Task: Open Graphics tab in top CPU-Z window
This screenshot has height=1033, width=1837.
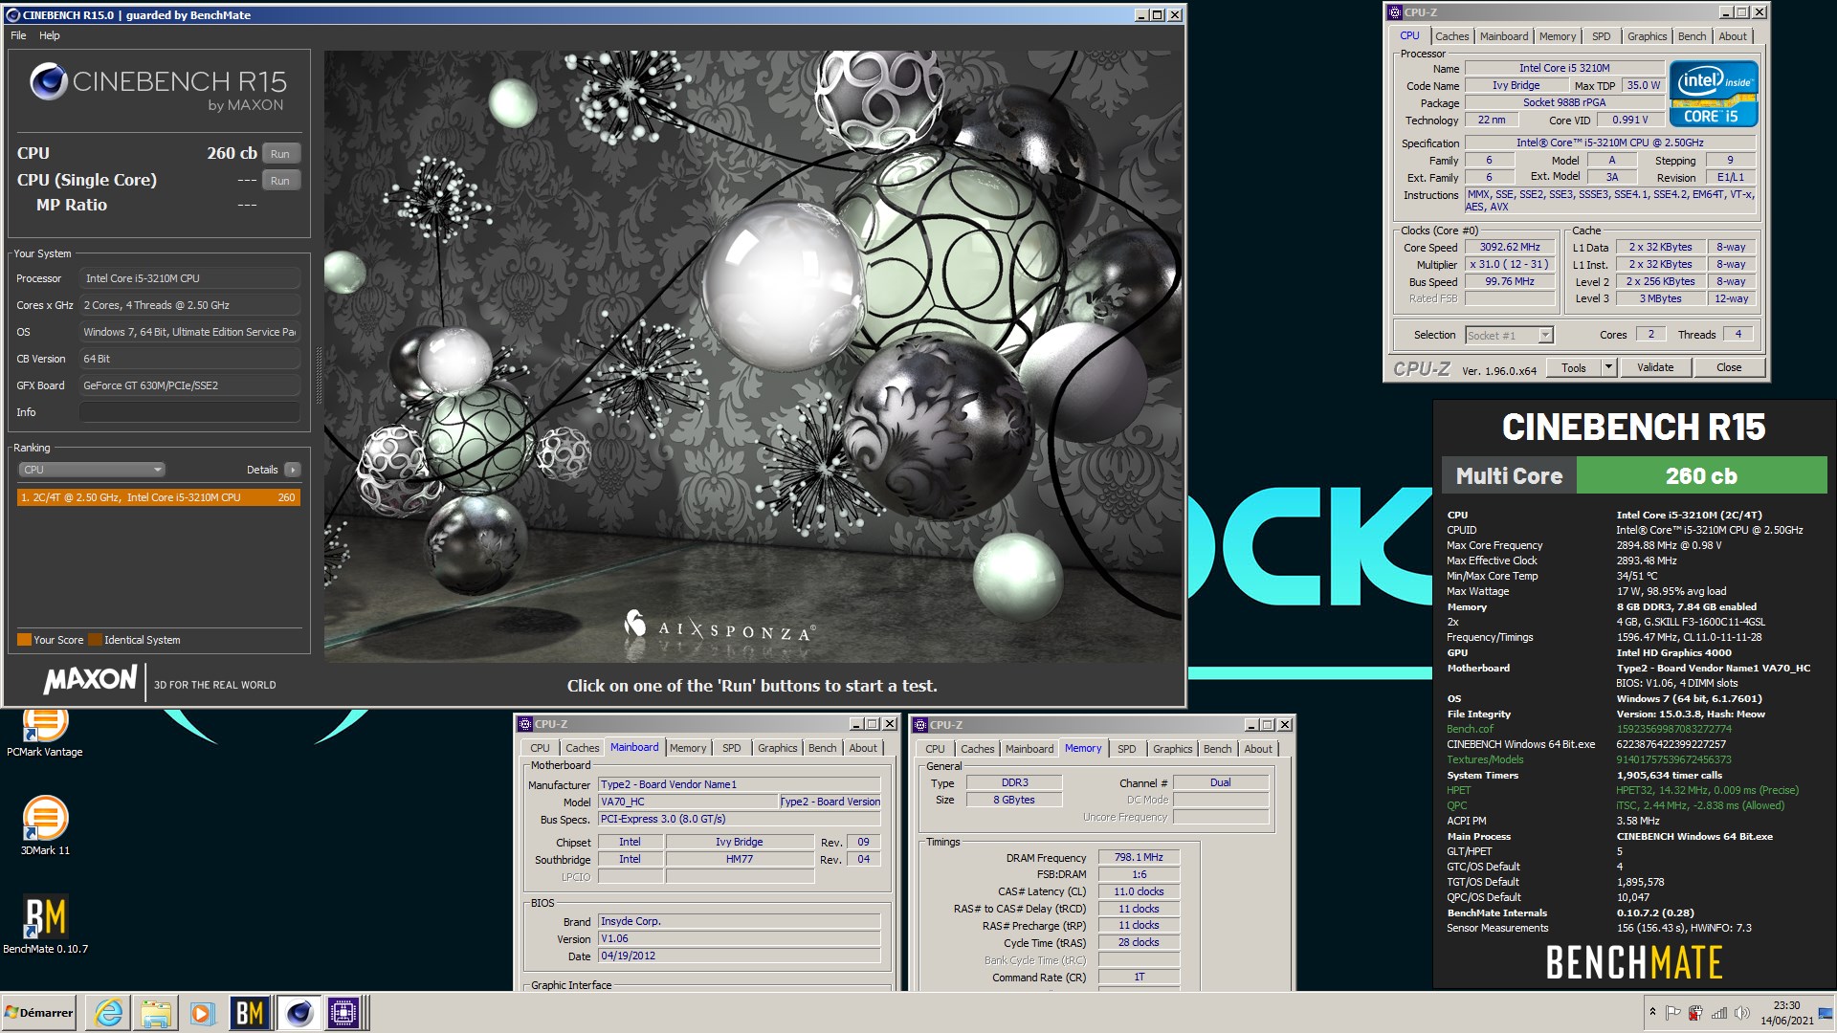Action: (x=1647, y=36)
